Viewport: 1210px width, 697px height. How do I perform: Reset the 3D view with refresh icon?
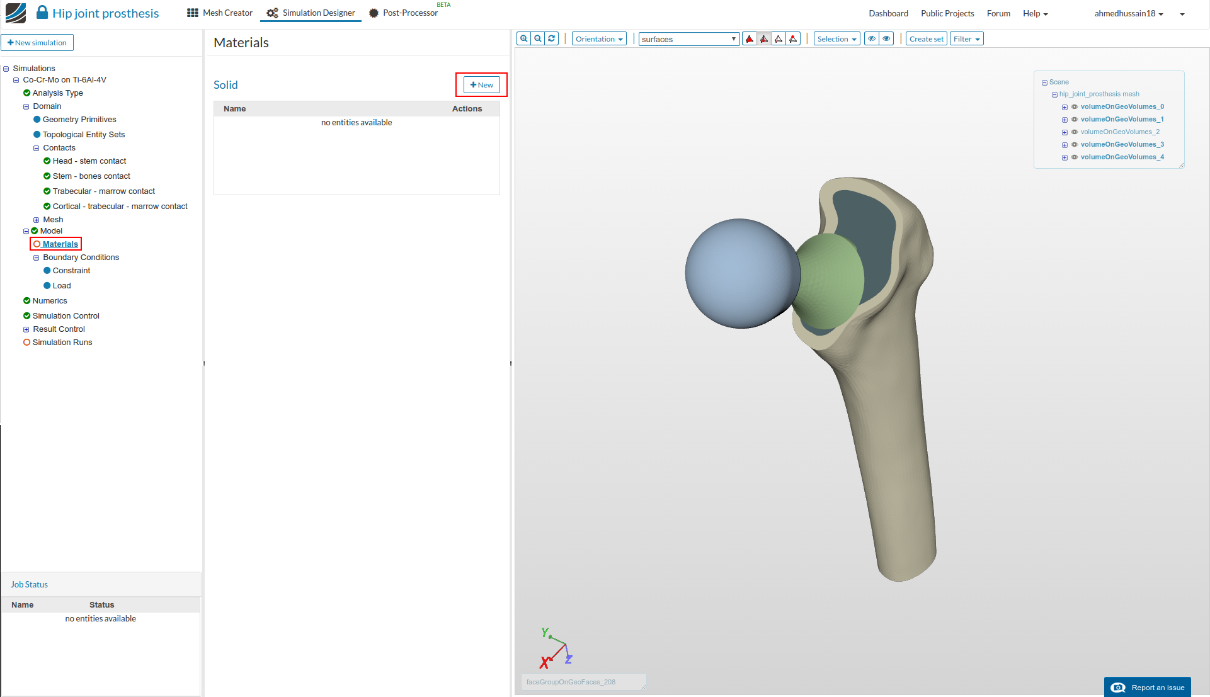pyautogui.click(x=552, y=39)
